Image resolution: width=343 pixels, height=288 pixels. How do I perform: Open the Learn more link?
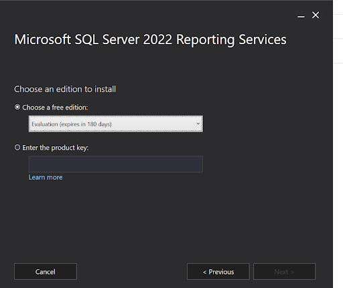tap(46, 177)
